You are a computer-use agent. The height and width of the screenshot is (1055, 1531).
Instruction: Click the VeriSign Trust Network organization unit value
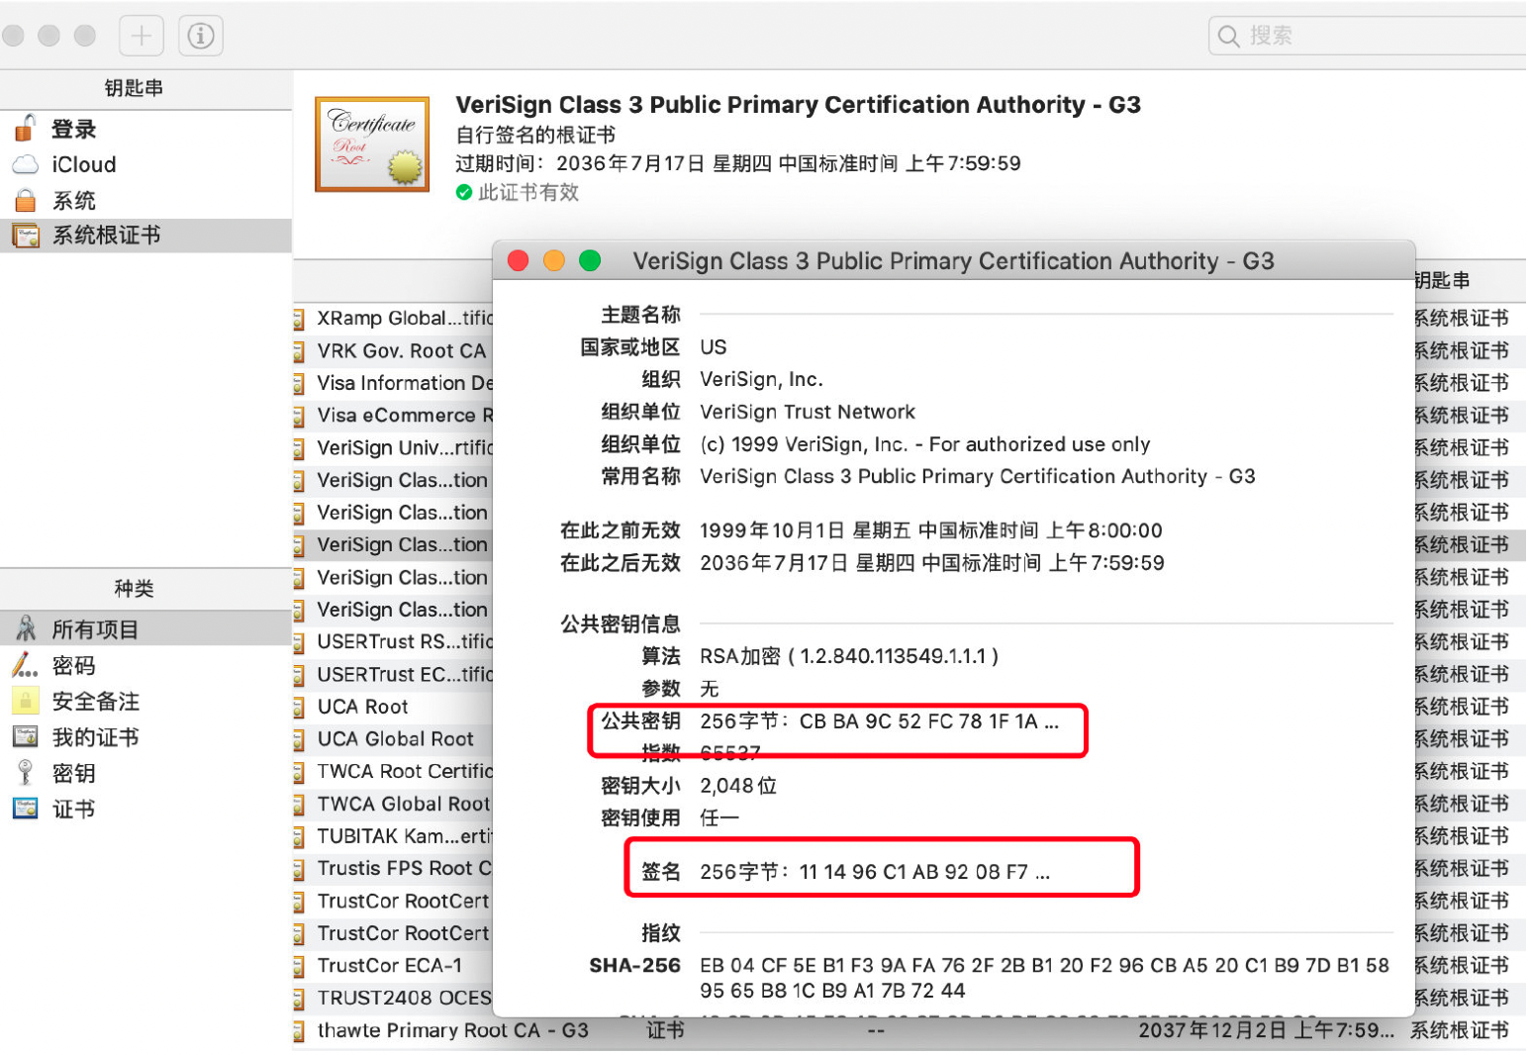pos(808,412)
